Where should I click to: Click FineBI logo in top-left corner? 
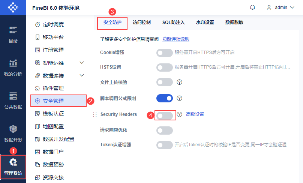coord(13,7)
